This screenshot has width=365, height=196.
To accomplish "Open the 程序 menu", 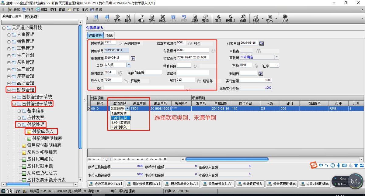I will pos(28,9).
